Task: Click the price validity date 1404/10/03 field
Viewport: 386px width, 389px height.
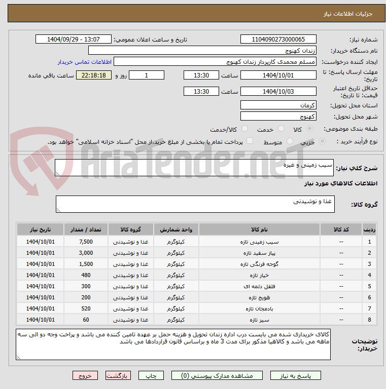Action: point(278,91)
